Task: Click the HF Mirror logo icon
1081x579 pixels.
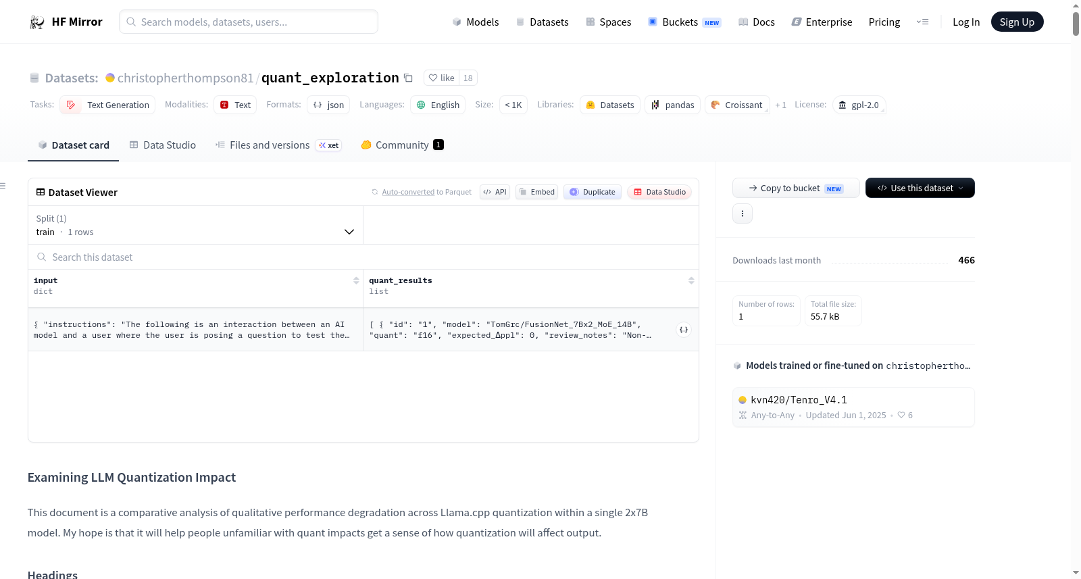Action: click(x=36, y=22)
